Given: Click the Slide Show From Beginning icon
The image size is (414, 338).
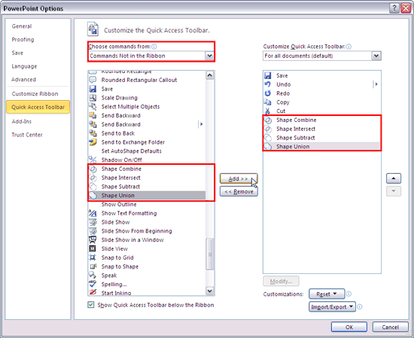Looking at the screenshot, I should 93,231.
